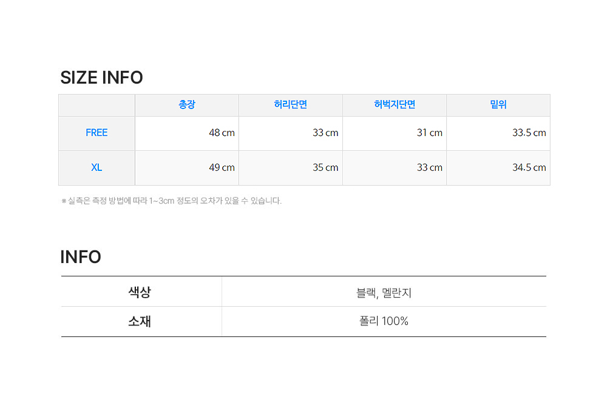Select the 총장 column header

pyautogui.click(x=187, y=105)
